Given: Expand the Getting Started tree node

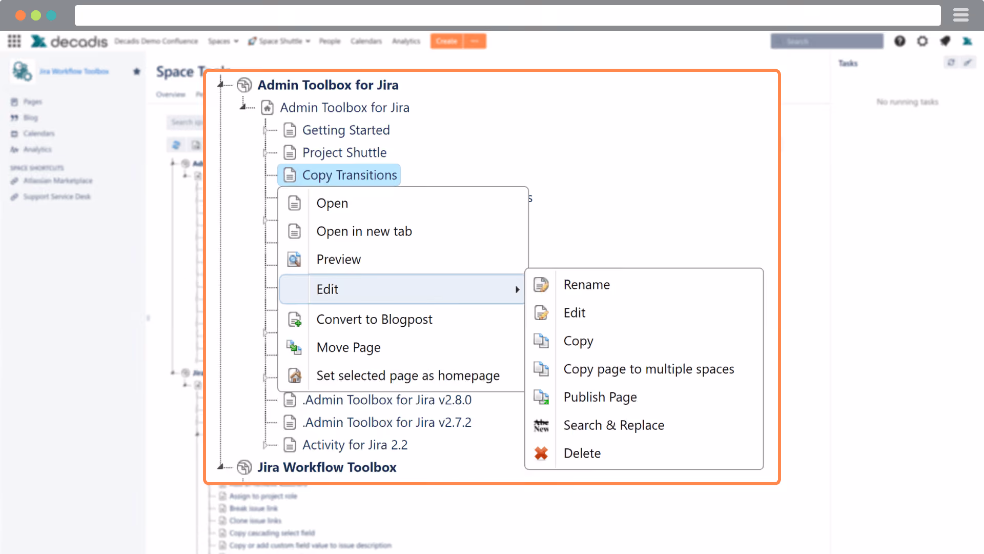Looking at the screenshot, I should (x=265, y=130).
